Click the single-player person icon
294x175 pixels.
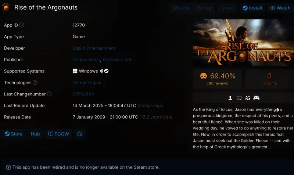tap(230, 98)
